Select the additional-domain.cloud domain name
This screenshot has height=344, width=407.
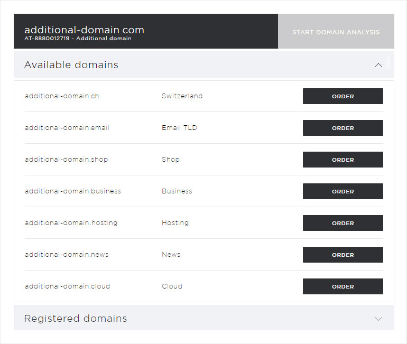pyautogui.click(x=67, y=286)
